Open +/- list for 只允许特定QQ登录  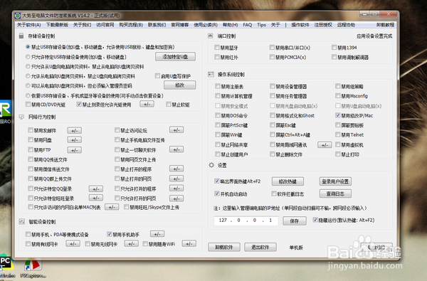(96, 189)
